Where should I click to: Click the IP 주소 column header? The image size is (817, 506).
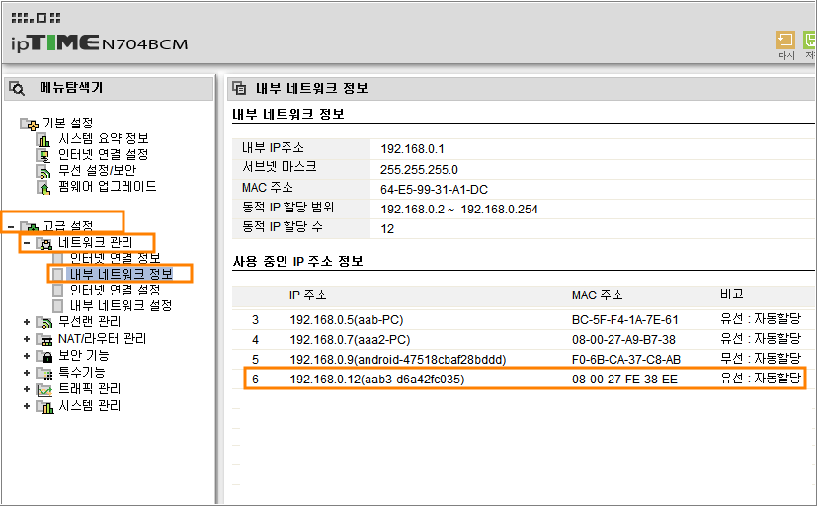[308, 295]
